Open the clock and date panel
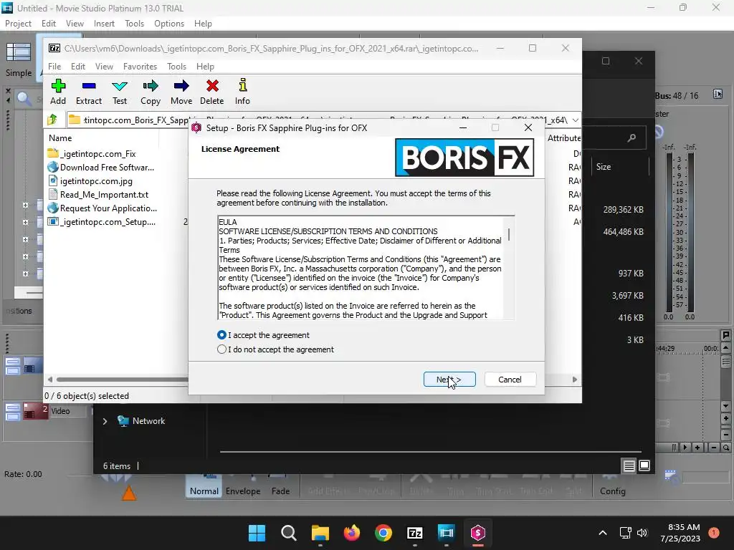 tap(680, 533)
